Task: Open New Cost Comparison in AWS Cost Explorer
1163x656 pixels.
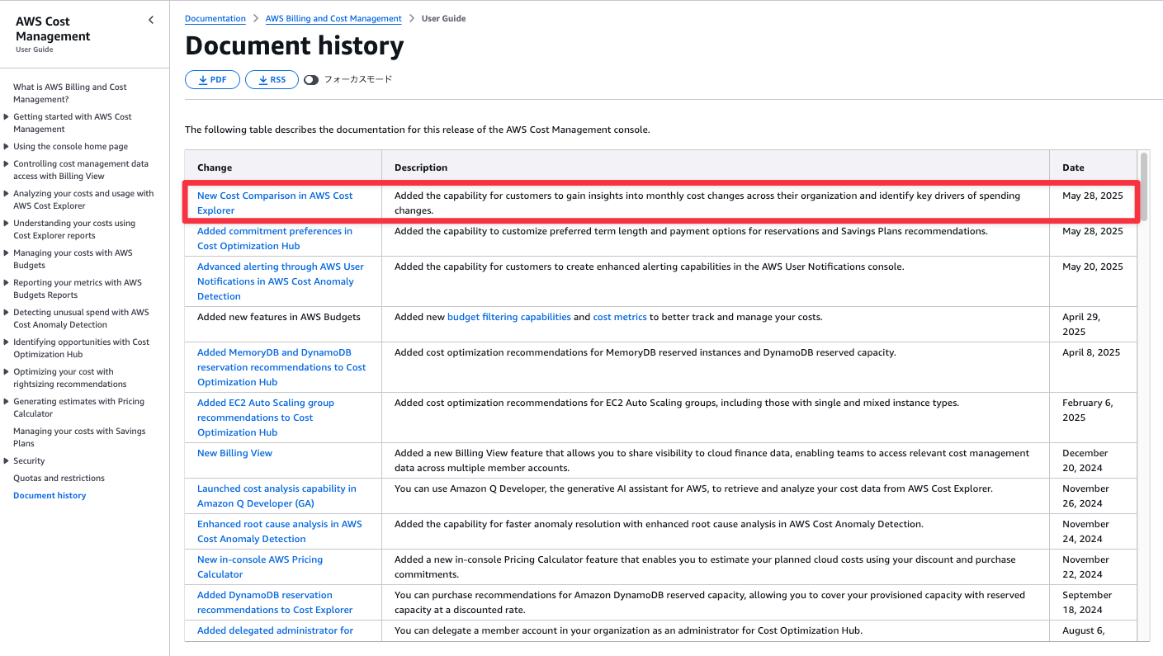Action: pos(275,203)
